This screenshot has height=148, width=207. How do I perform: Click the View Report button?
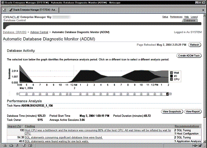193,112
